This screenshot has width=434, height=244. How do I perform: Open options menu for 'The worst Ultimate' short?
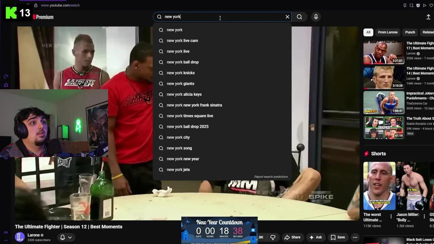click(x=391, y=217)
